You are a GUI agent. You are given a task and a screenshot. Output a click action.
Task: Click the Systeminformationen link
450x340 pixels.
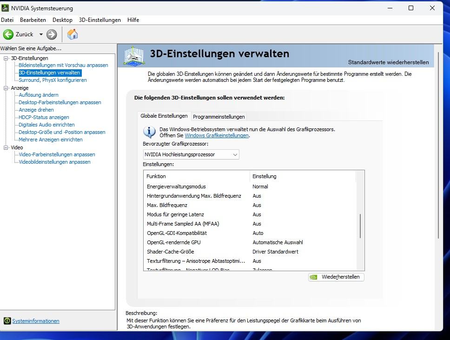coord(36,321)
